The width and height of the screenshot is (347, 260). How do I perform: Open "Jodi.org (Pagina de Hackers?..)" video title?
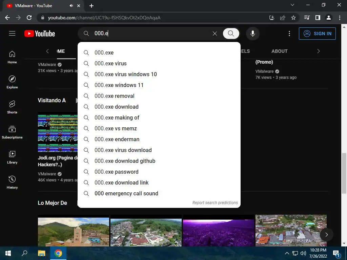(58, 161)
